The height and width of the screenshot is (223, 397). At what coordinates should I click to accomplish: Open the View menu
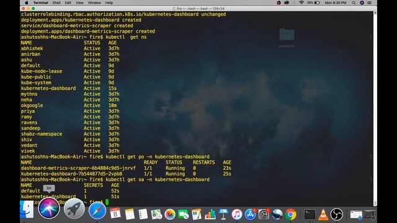[x=79, y=2]
